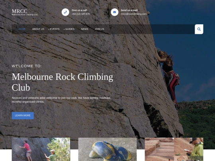Open thumbnail of climber in red shirt
Screen dimensions: 215x161
point(41,149)
